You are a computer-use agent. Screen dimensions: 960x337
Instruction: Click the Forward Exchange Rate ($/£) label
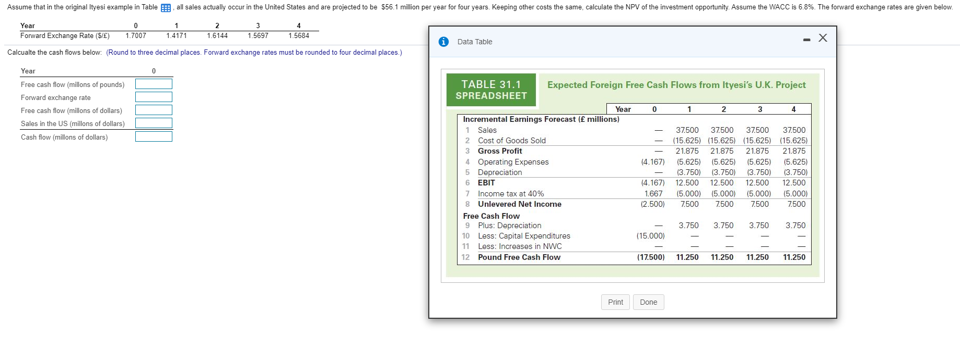pos(65,36)
